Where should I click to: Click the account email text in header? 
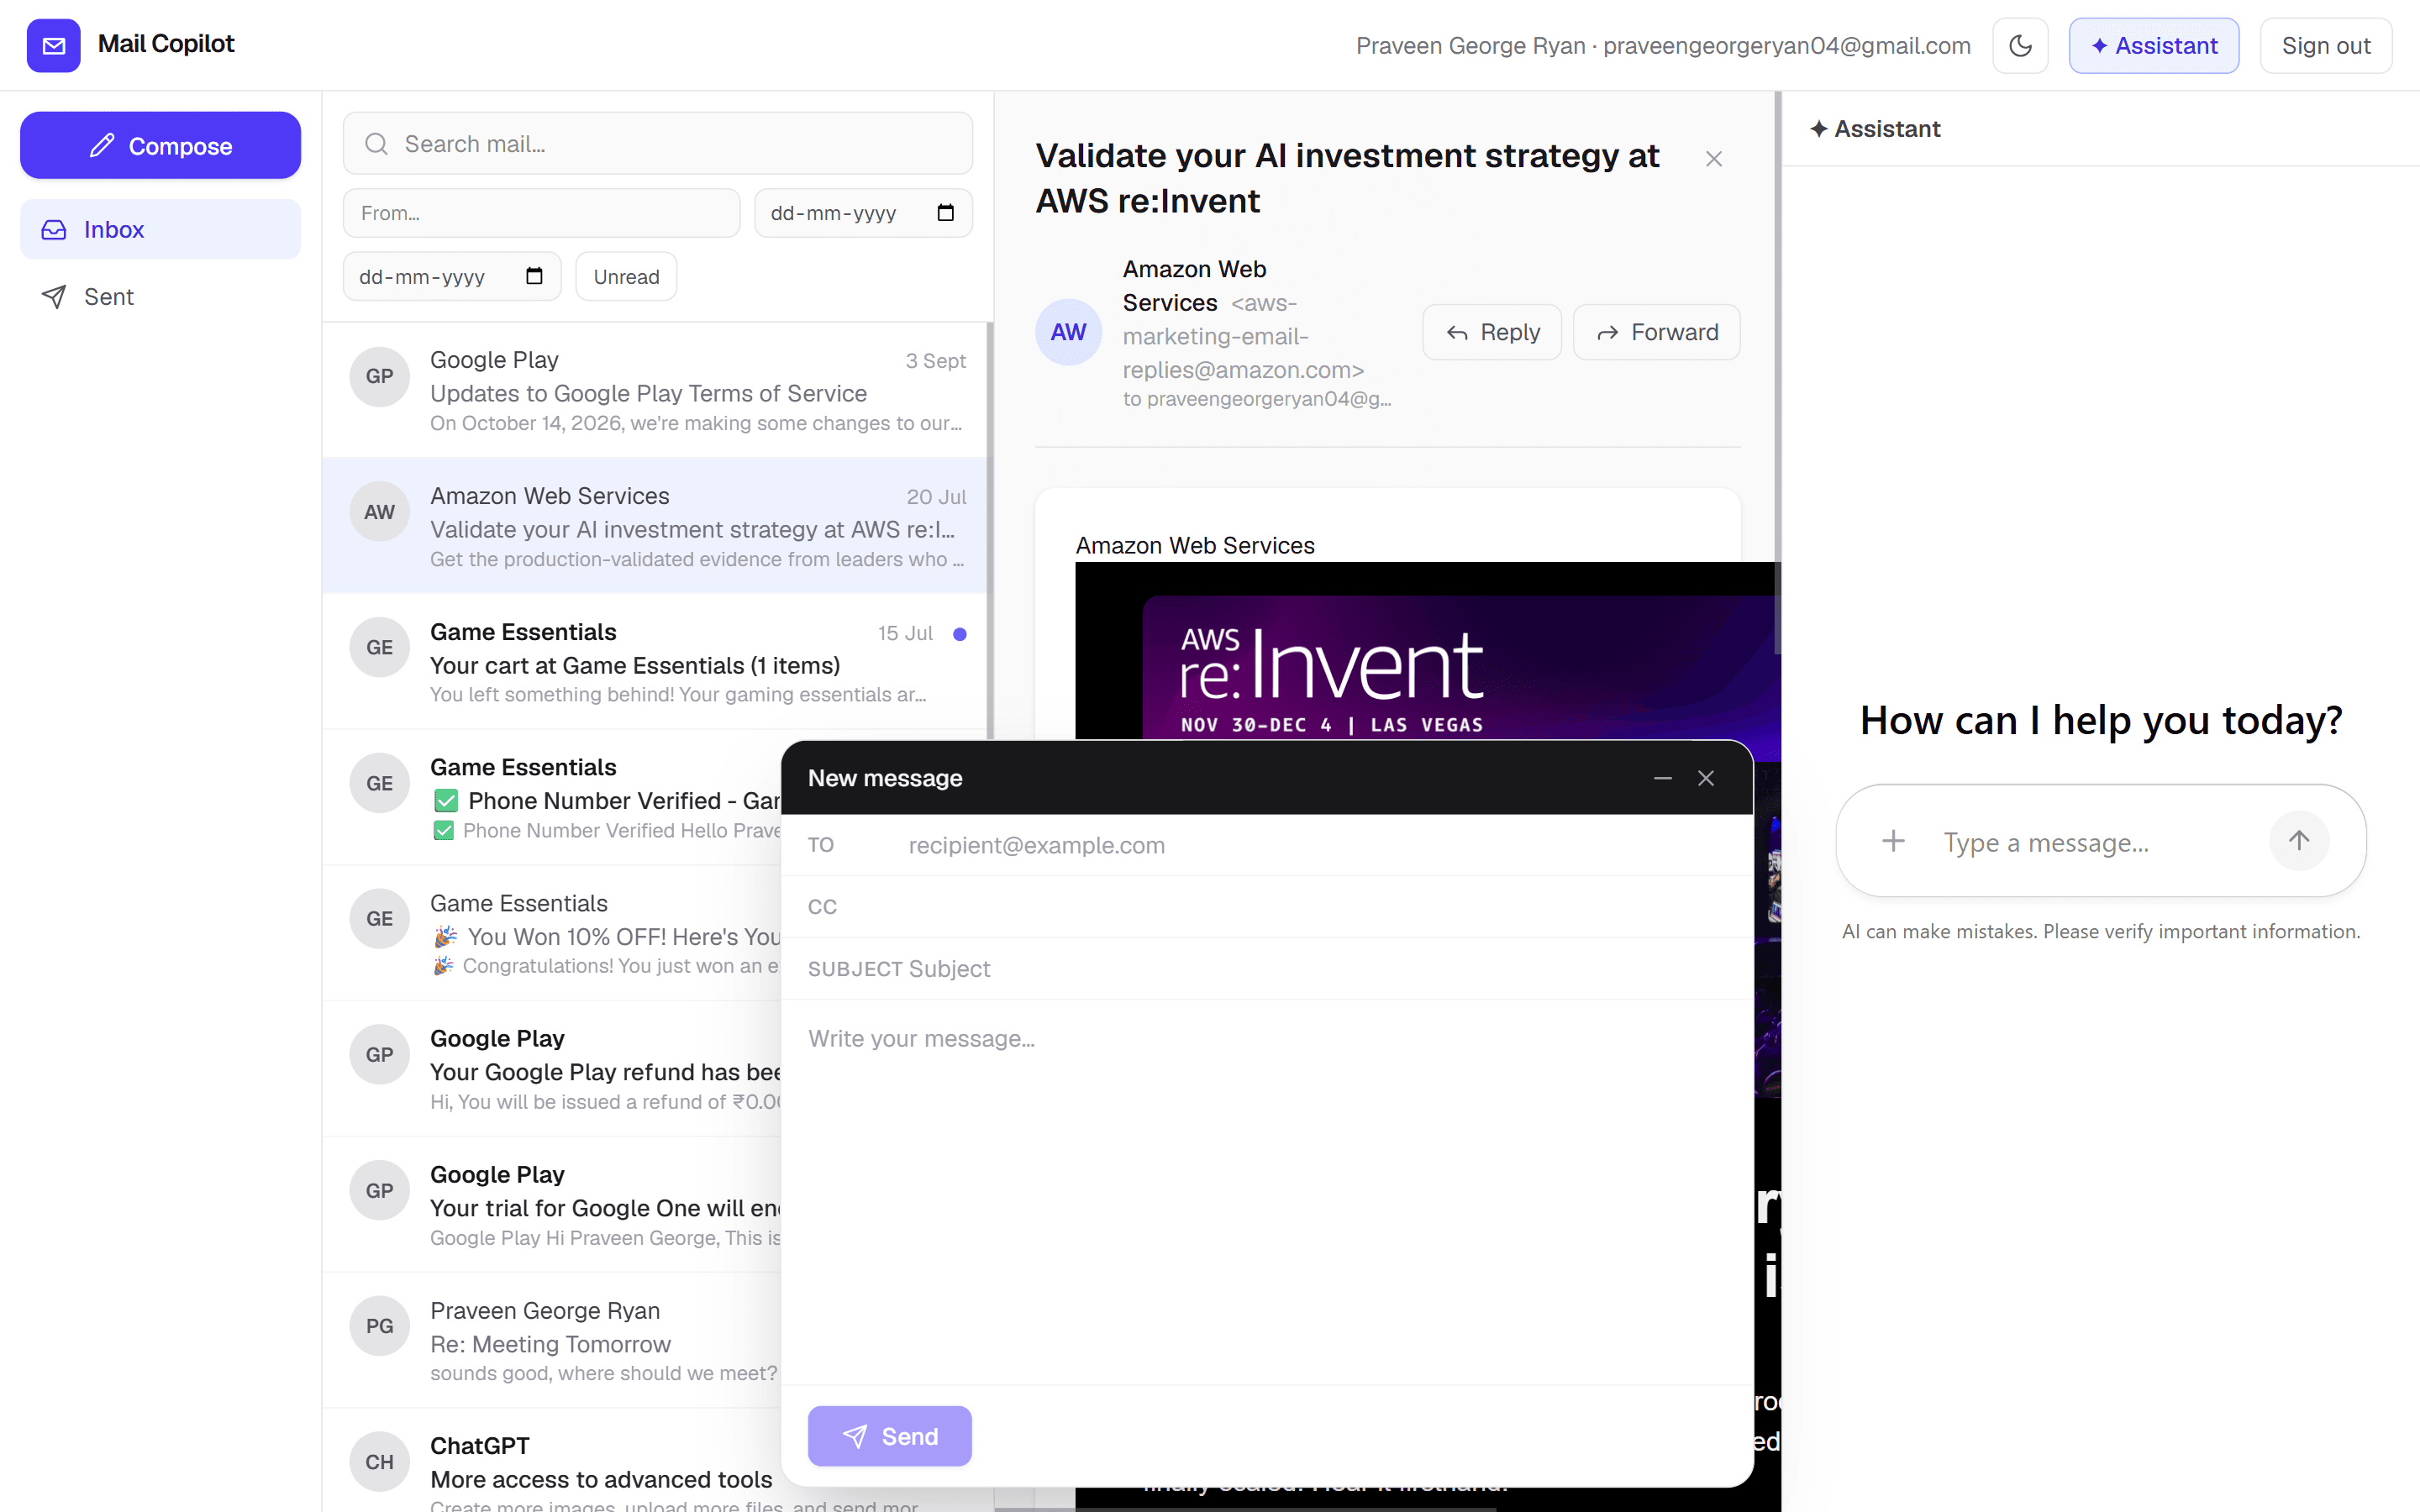[1787, 46]
